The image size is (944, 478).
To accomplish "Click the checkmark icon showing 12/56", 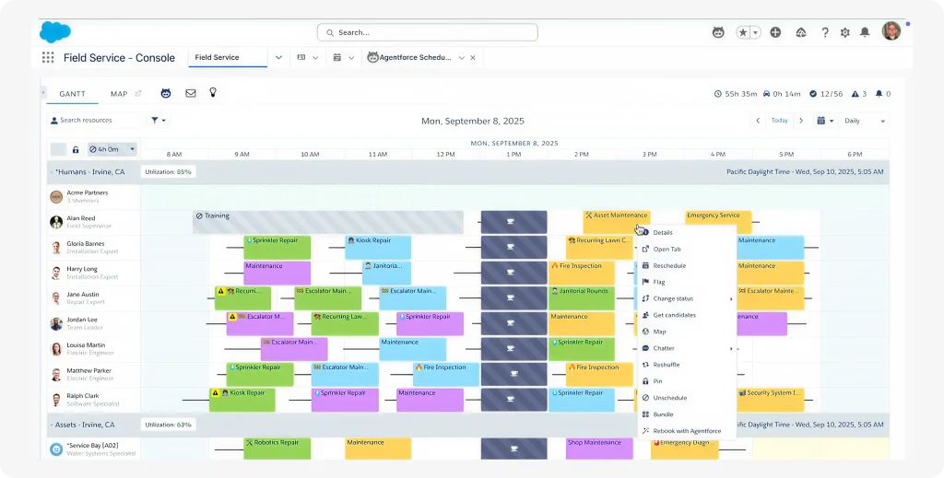I will (813, 94).
